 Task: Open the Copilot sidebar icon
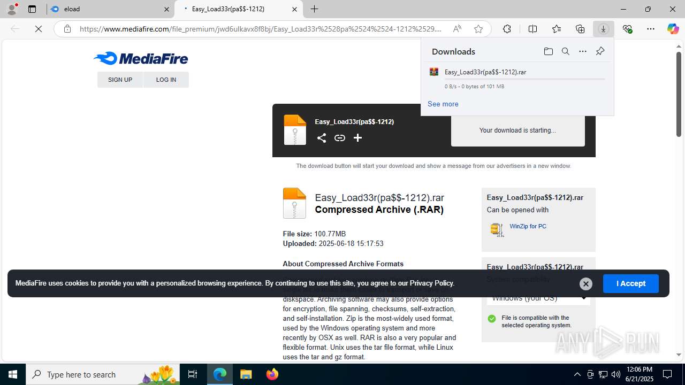(x=673, y=29)
